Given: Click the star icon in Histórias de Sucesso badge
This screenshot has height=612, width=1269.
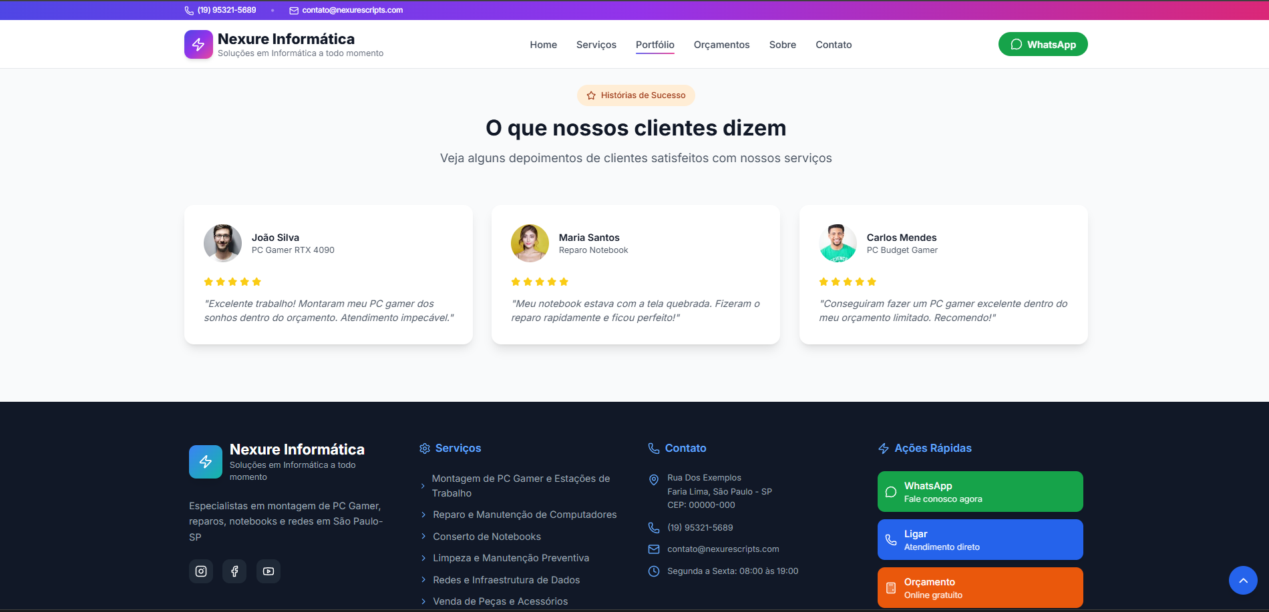Looking at the screenshot, I should [x=591, y=95].
